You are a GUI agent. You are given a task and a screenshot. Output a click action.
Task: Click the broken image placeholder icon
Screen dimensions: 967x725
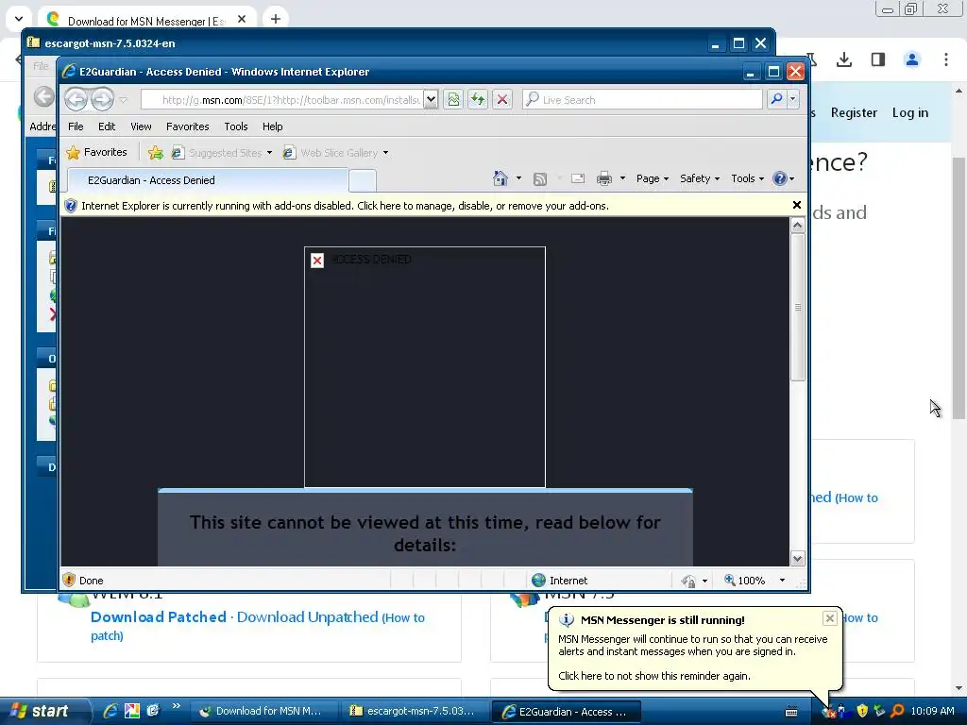pyautogui.click(x=317, y=261)
